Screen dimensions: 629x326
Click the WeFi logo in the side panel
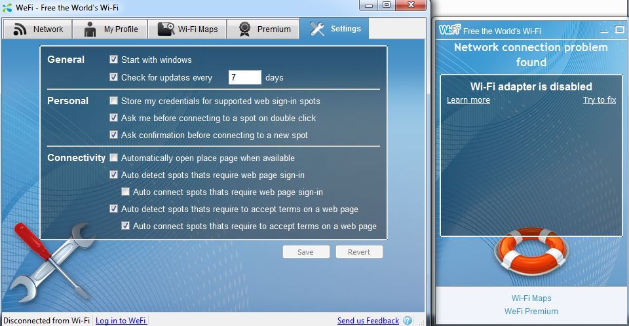(449, 29)
